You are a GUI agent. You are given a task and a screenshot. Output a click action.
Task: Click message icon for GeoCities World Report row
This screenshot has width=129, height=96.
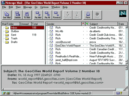51,46
